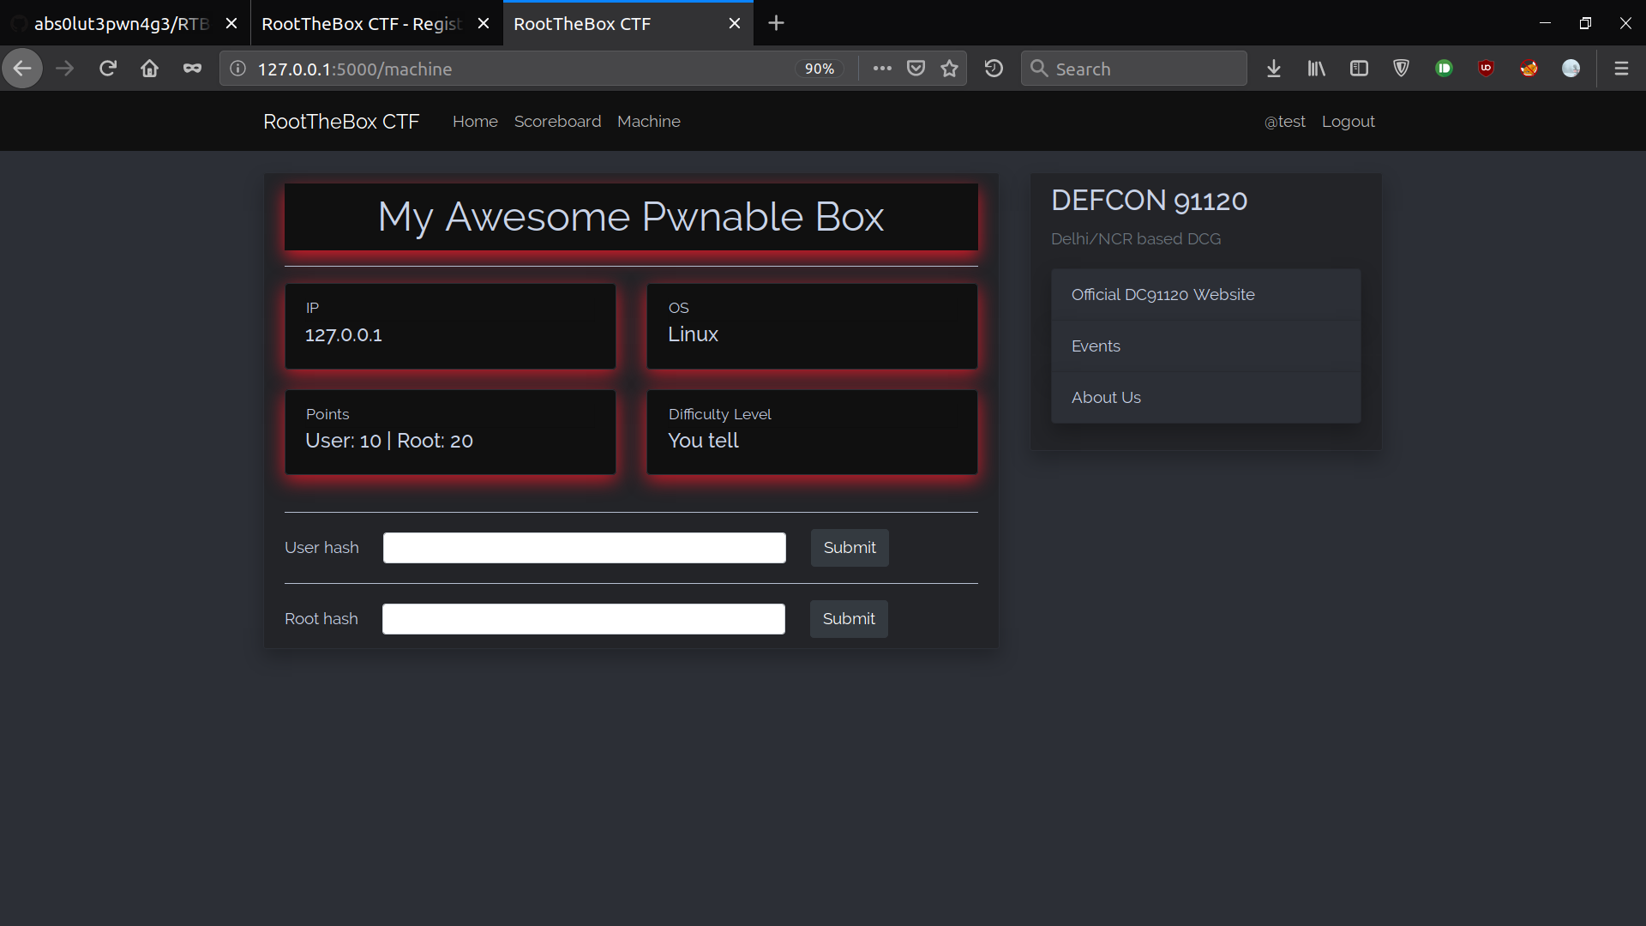Save page to Pocket icon
Screen dimensions: 1646x926
916,69
